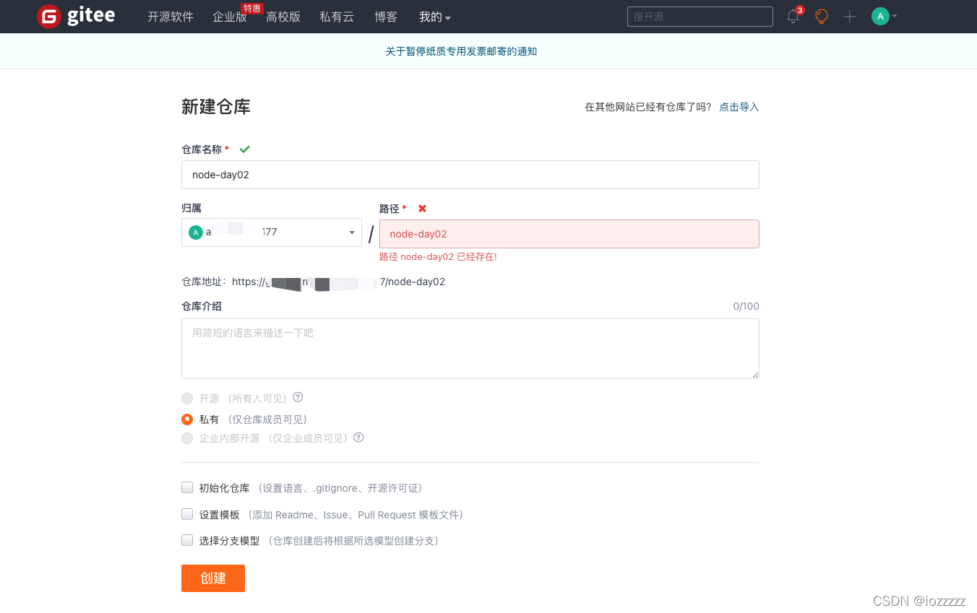Open 私有云 in navigation
The image size is (977, 613).
pyautogui.click(x=337, y=17)
